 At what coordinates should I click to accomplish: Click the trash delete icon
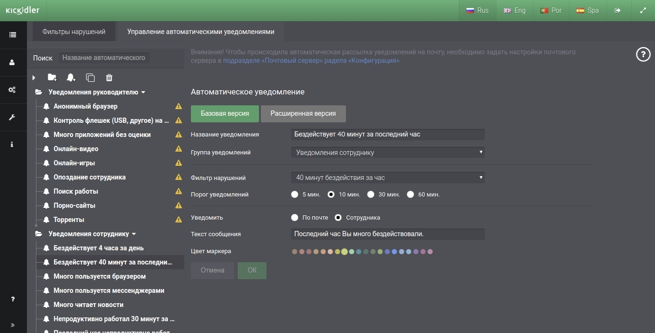point(109,77)
